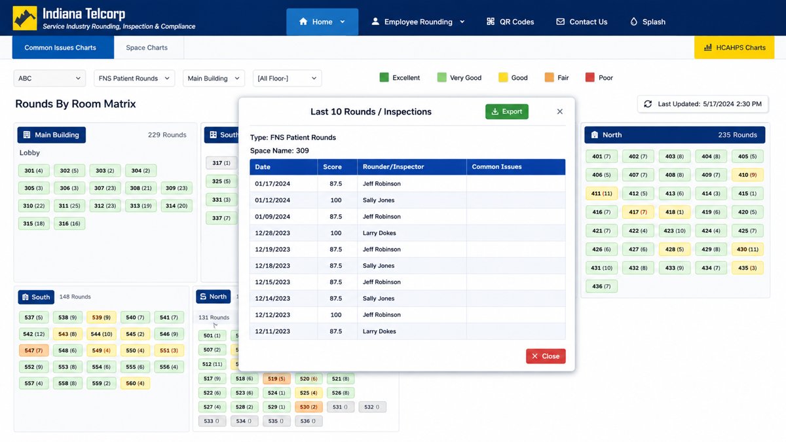This screenshot has height=442, width=786.
Task: Click Larry Dokes in the 12/28/2023 row
Action: [x=379, y=233]
